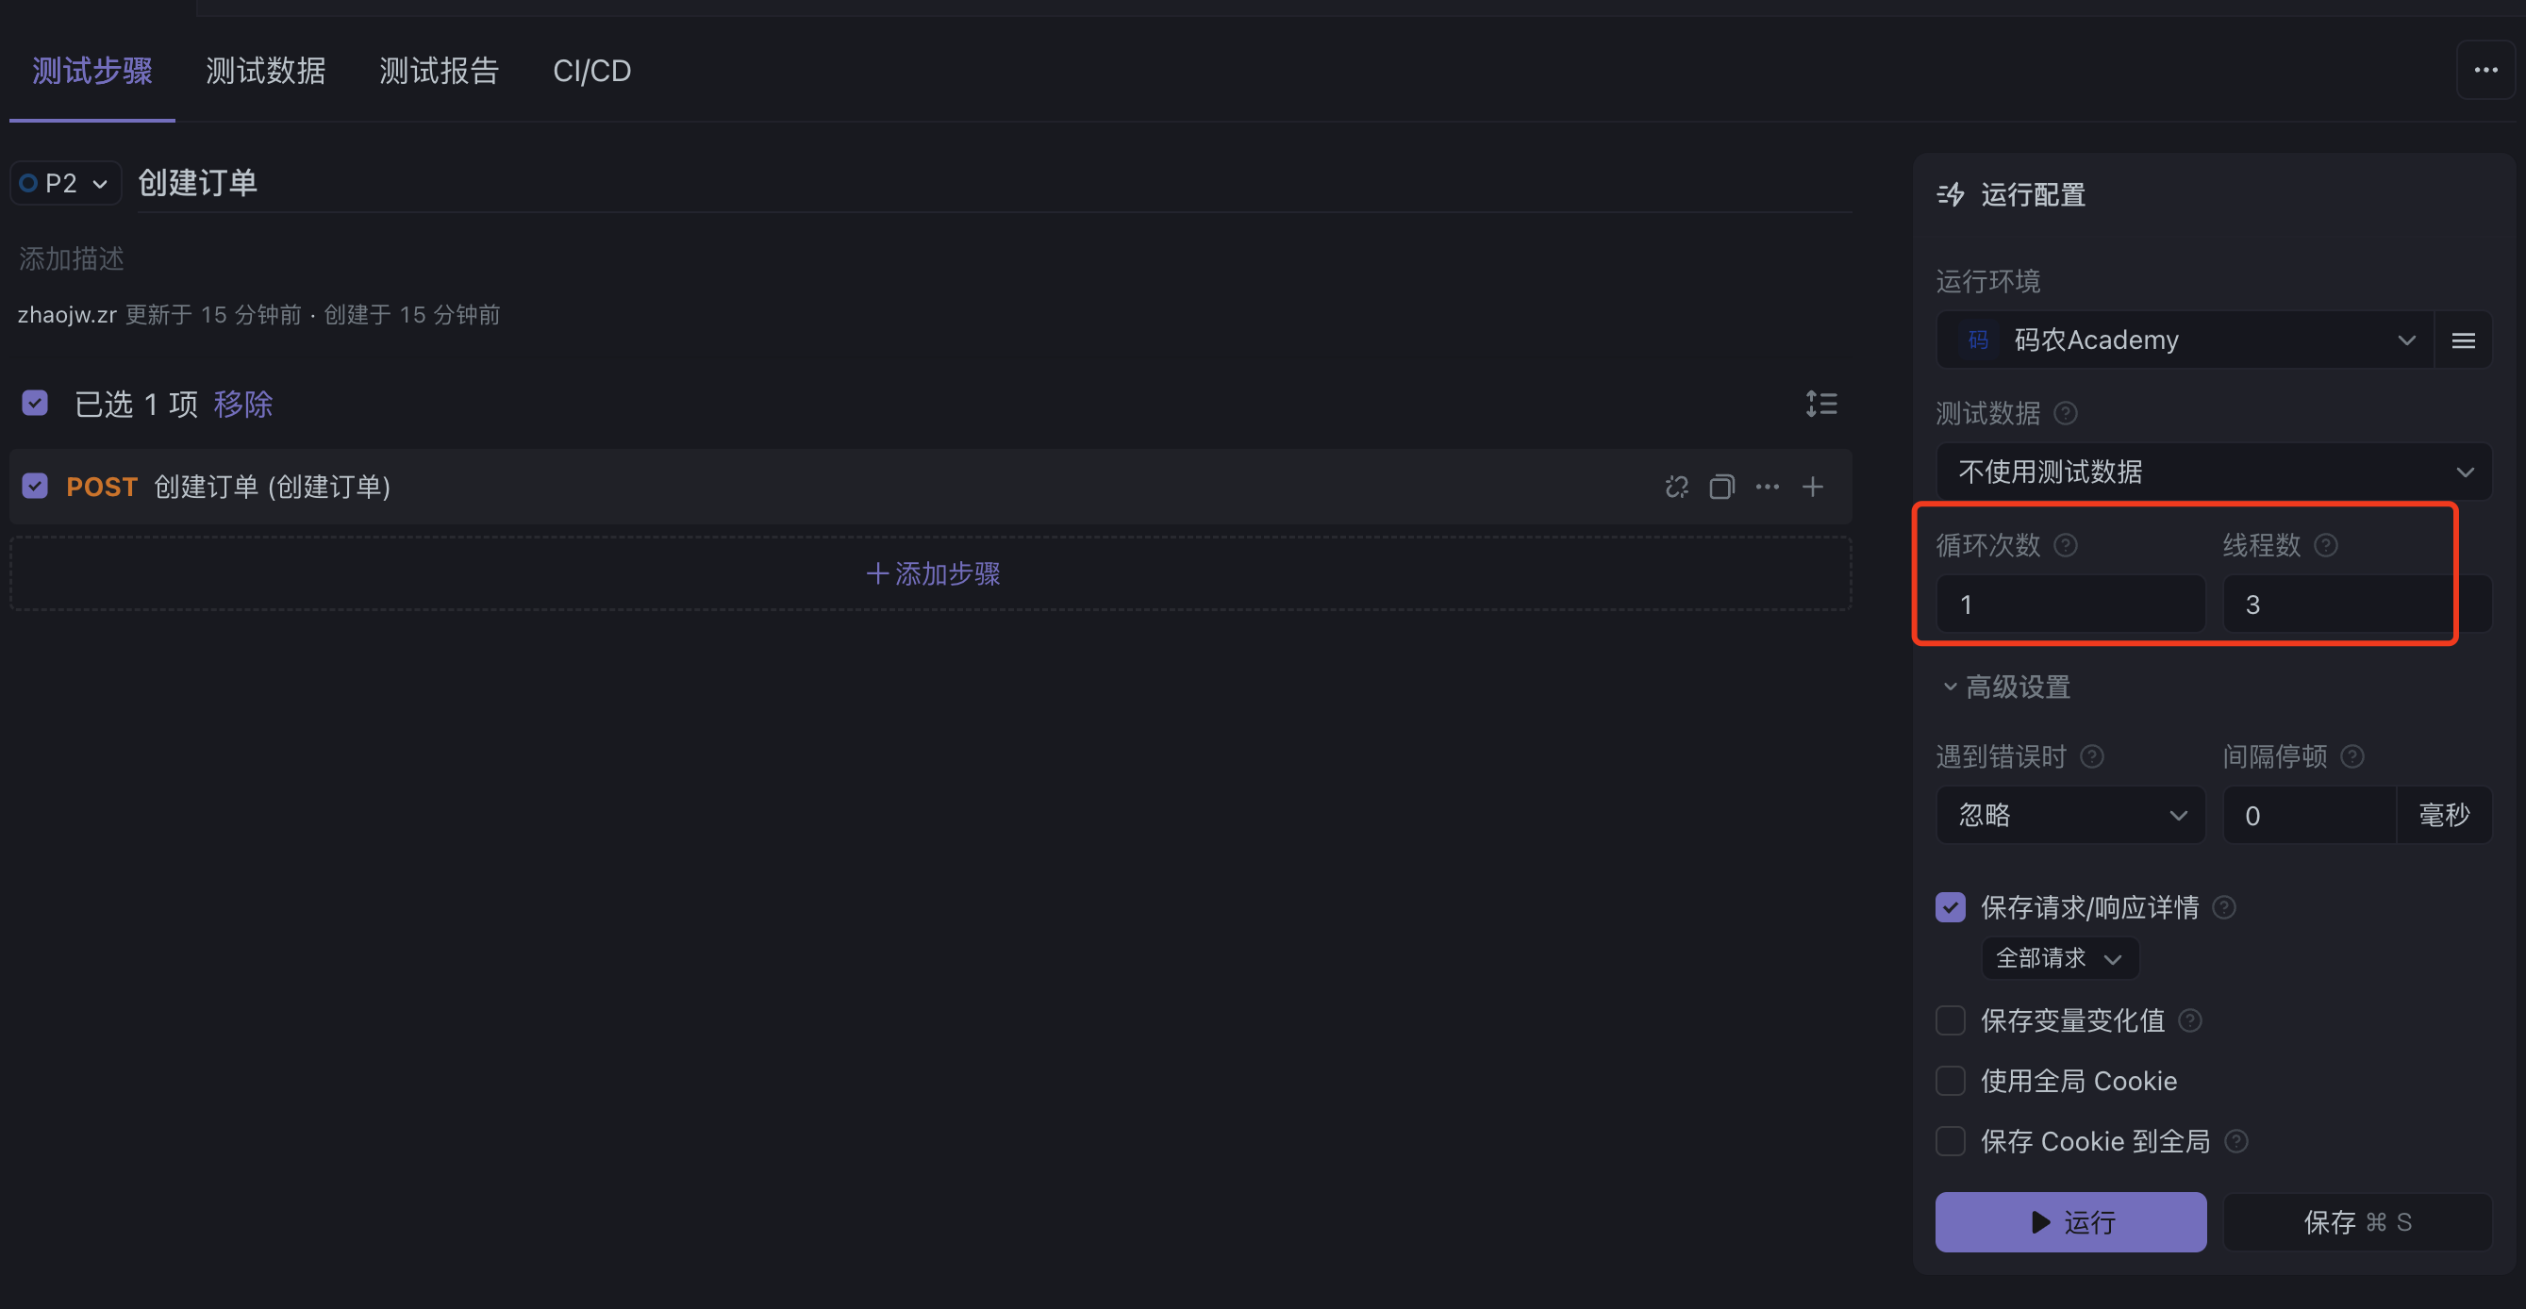The width and height of the screenshot is (2526, 1309).
Task: Open the CI/CD tab
Action: 592,71
